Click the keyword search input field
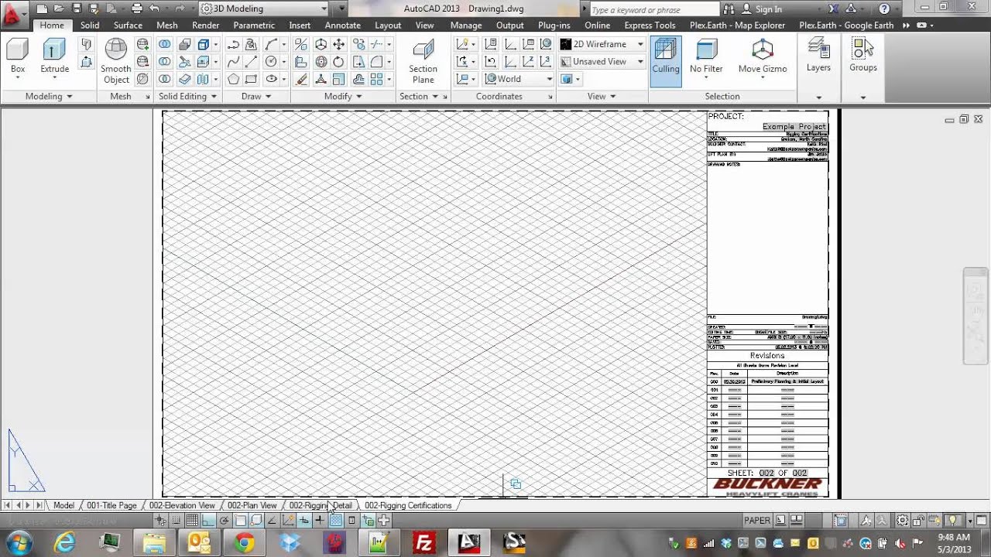This screenshot has width=991, height=557. click(x=654, y=9)
